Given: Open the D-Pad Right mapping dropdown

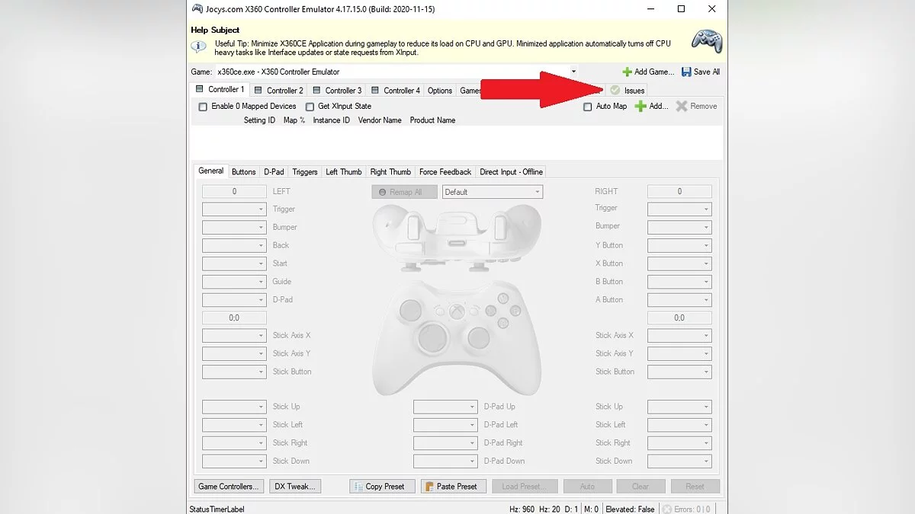Looking at the screenshot, I should [445, 443].
